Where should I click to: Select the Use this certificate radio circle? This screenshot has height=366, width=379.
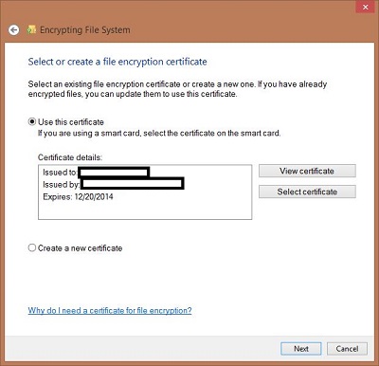(x=32, y=121)
